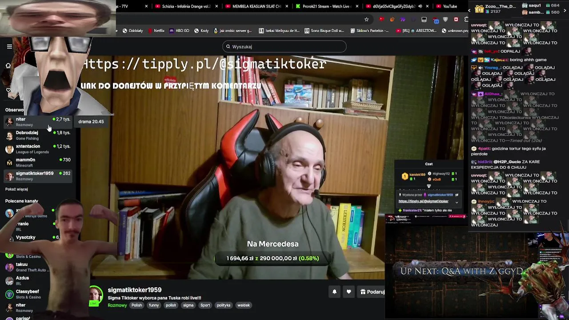
Task: Click the Polecane kanały heading
Action: pos(22,201)
